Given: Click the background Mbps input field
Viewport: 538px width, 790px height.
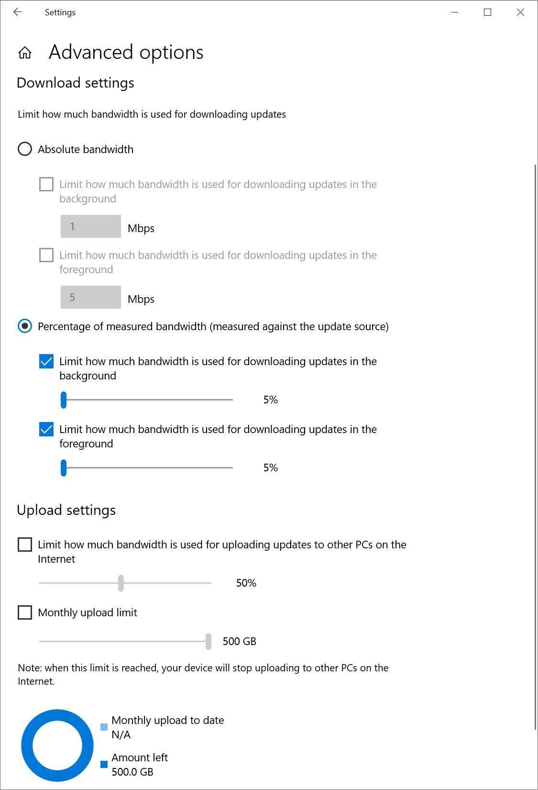Looking at the screenshot, I should 91,226.
